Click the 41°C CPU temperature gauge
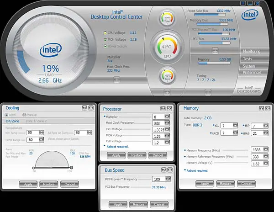The height and width of the screenshot is (212, 274). point(167,48)
